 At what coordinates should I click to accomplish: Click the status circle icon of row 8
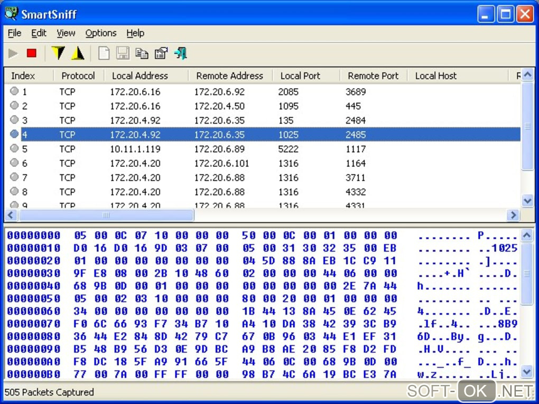coord(14,191)
